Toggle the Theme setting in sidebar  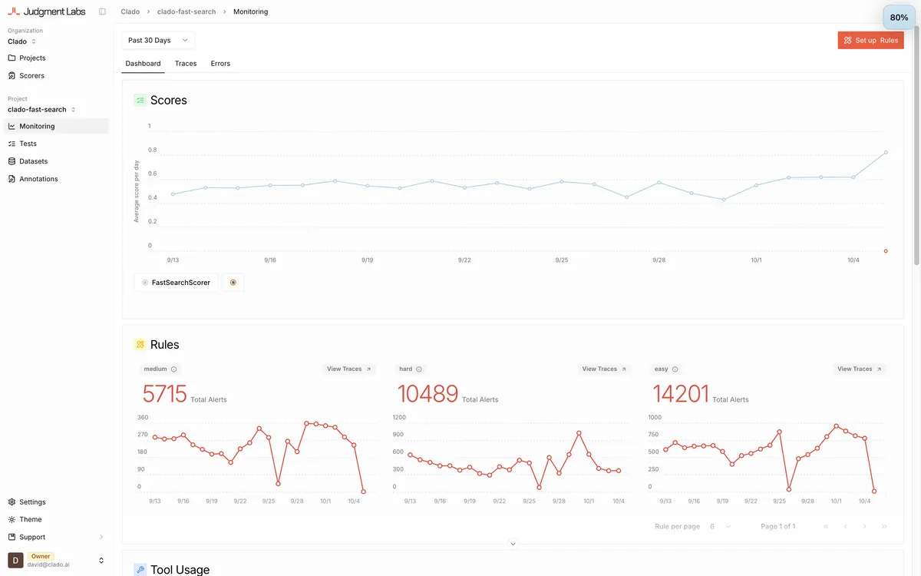point(31,519)
